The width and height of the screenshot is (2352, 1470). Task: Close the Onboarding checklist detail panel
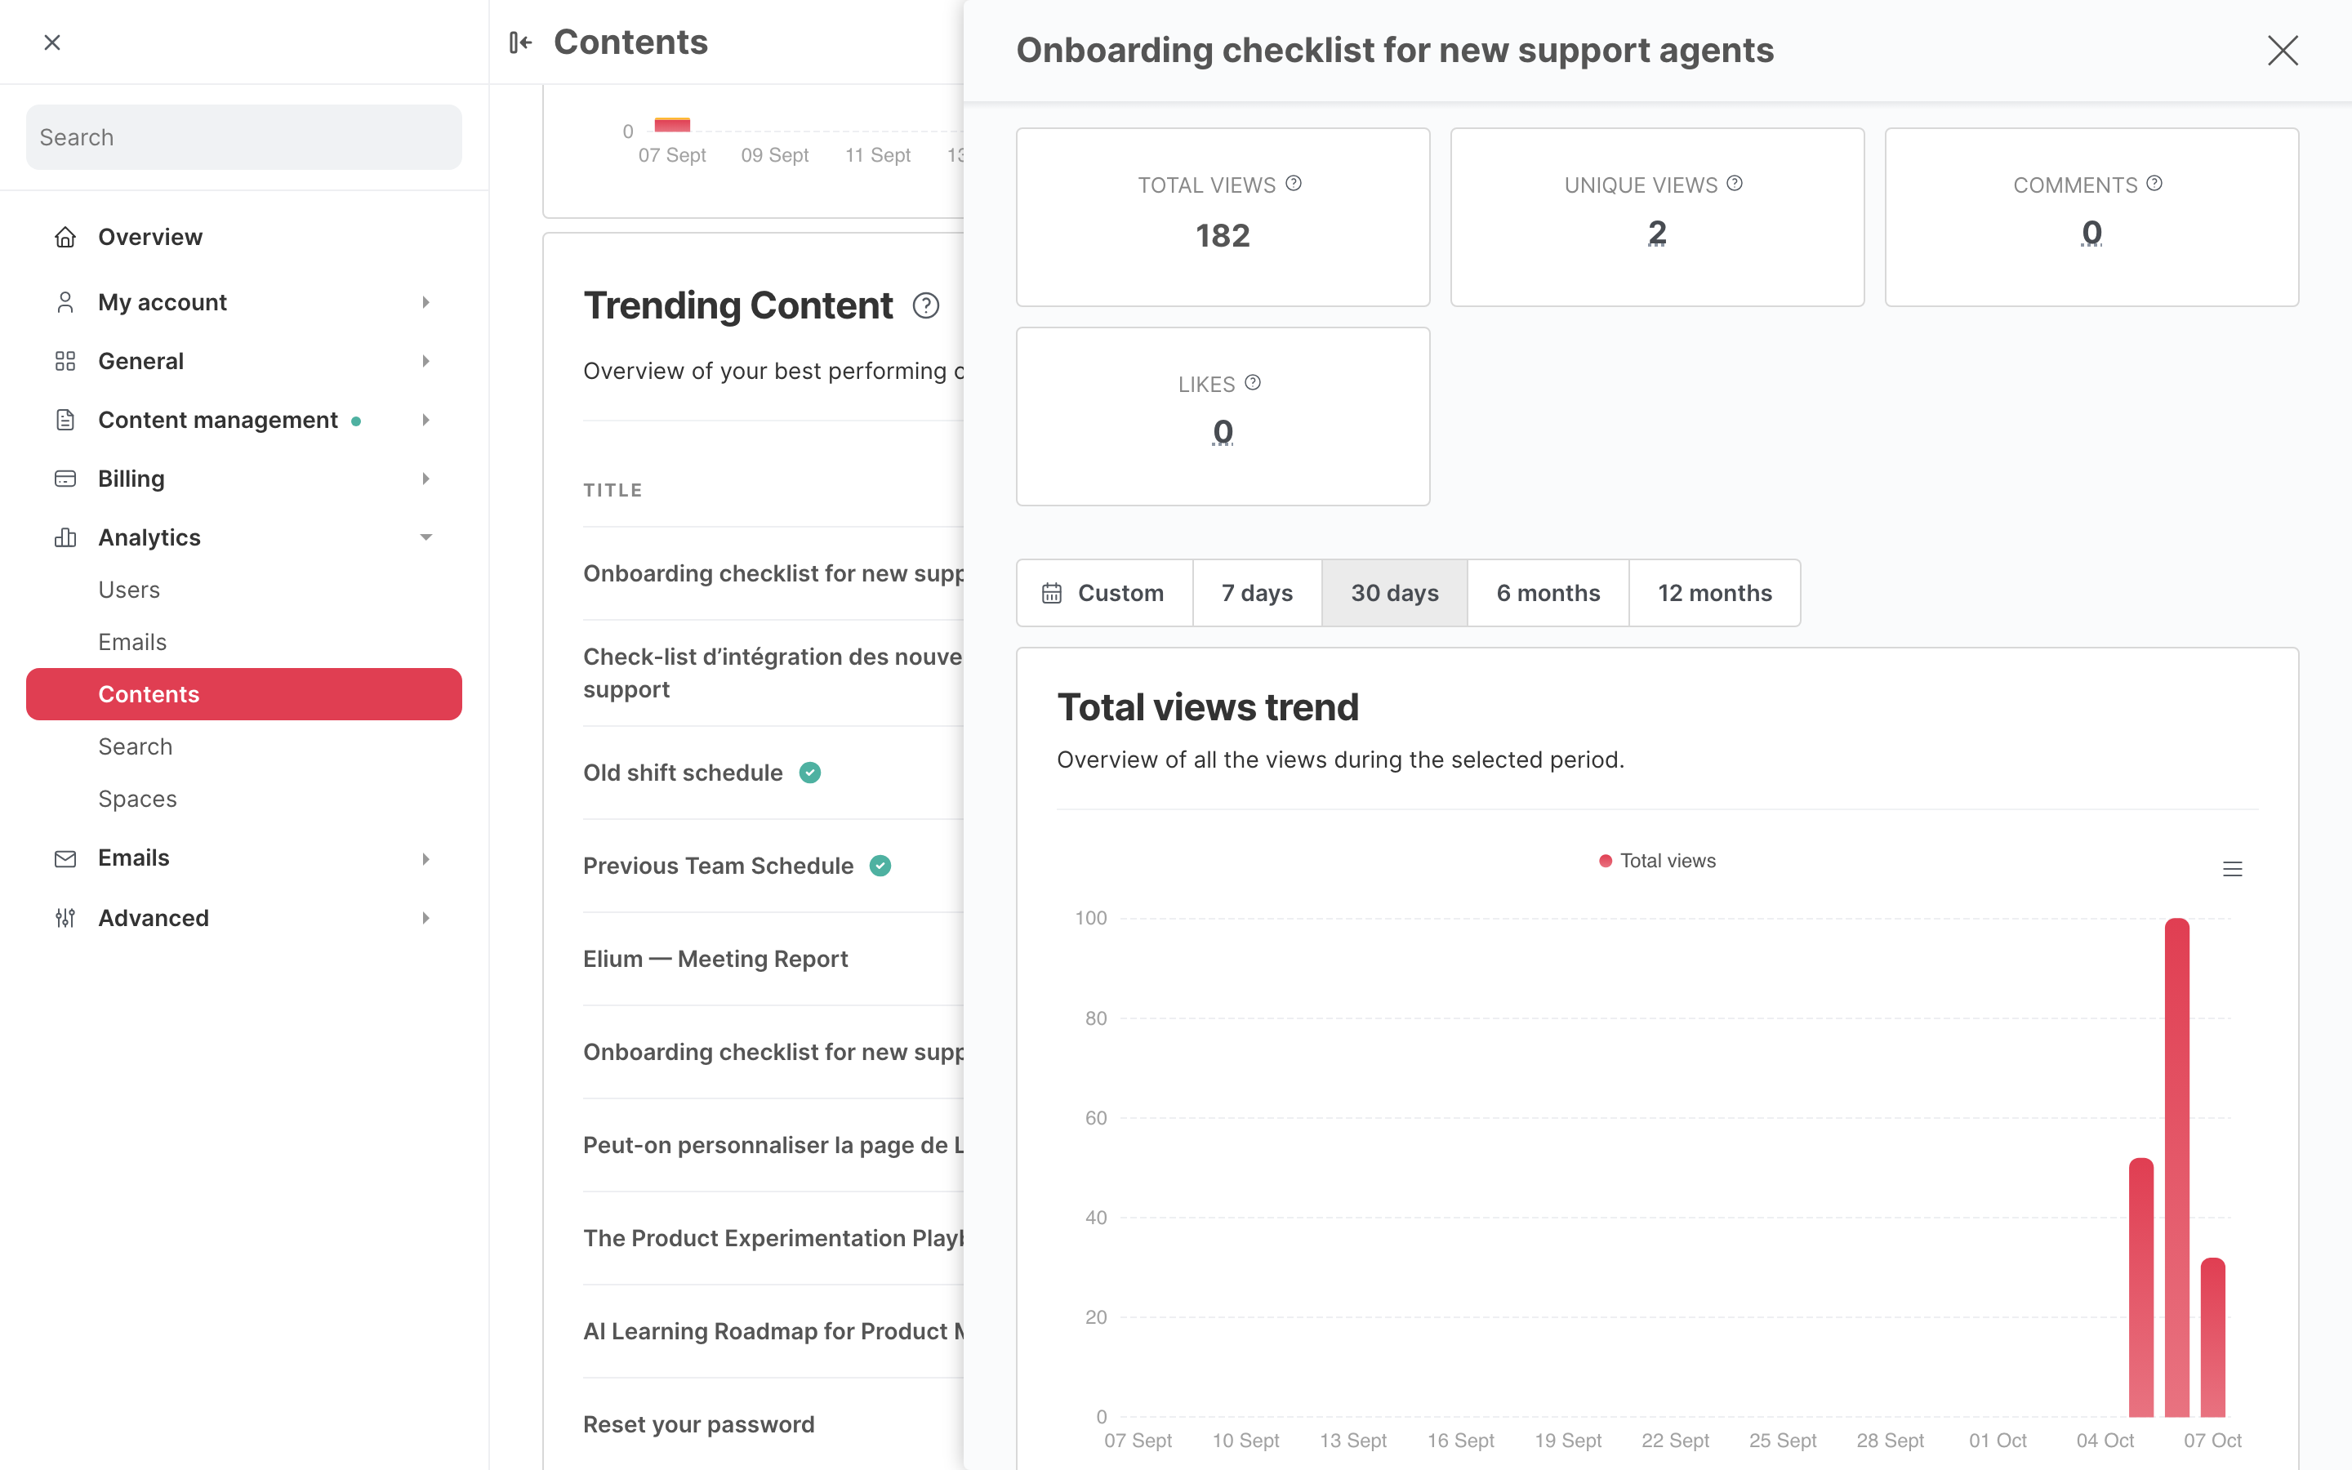pos(2283,51)
